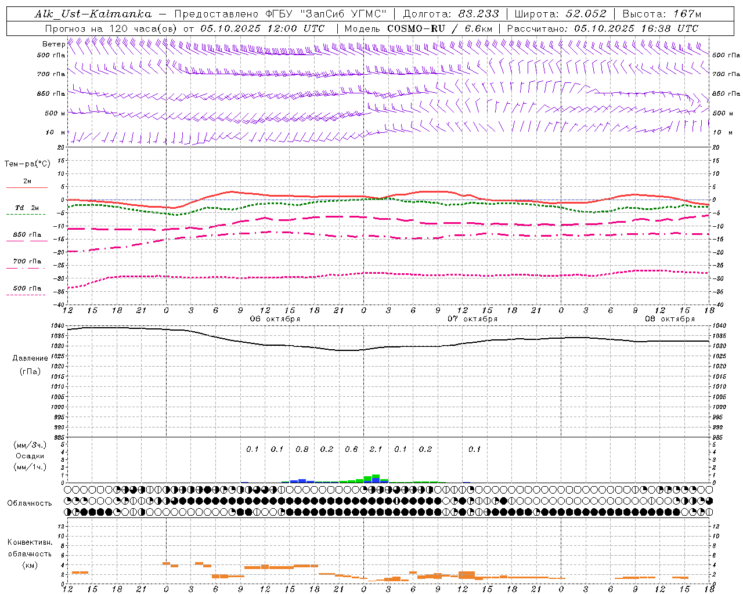
Task: Click the Ветер wind panel label
Action: [53, 44]
